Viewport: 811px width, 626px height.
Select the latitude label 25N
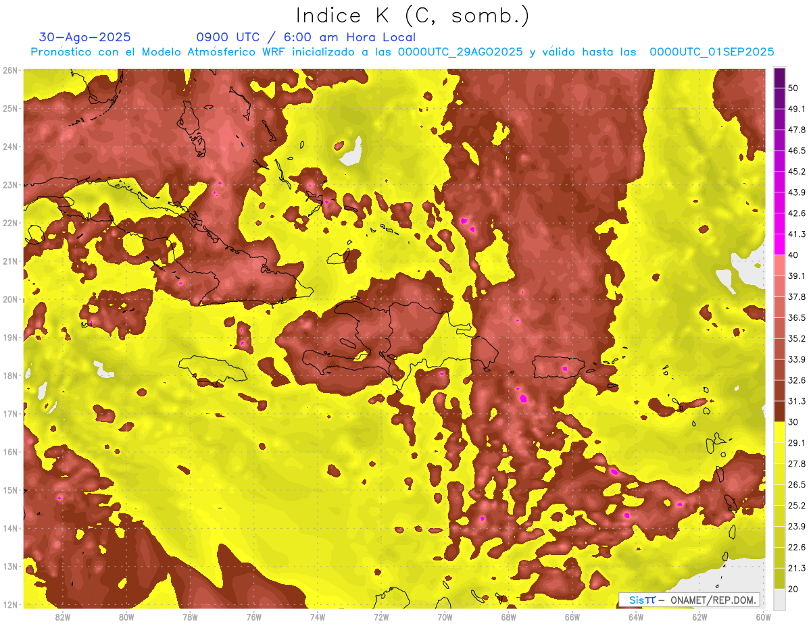[x=10, y=108]
